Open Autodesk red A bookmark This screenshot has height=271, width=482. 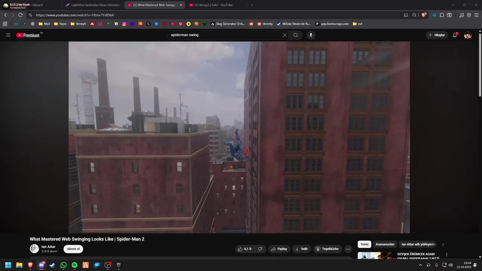click(92, 24)
